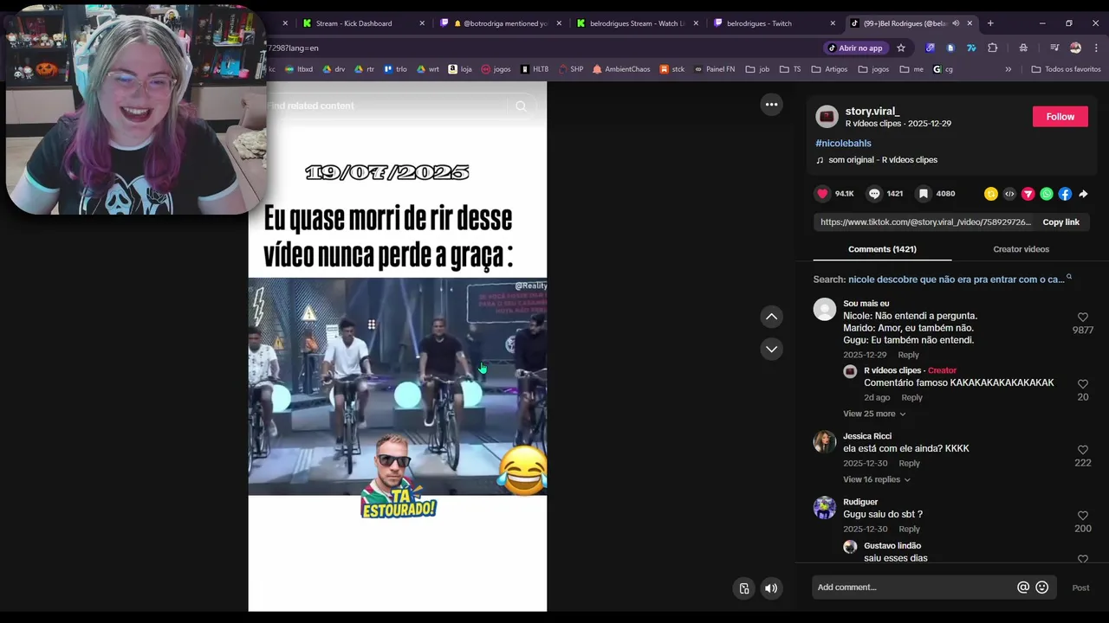Bookmark this page with the star icon
Viewport: 1109px width, 623px height.
(x=901, y=48)
